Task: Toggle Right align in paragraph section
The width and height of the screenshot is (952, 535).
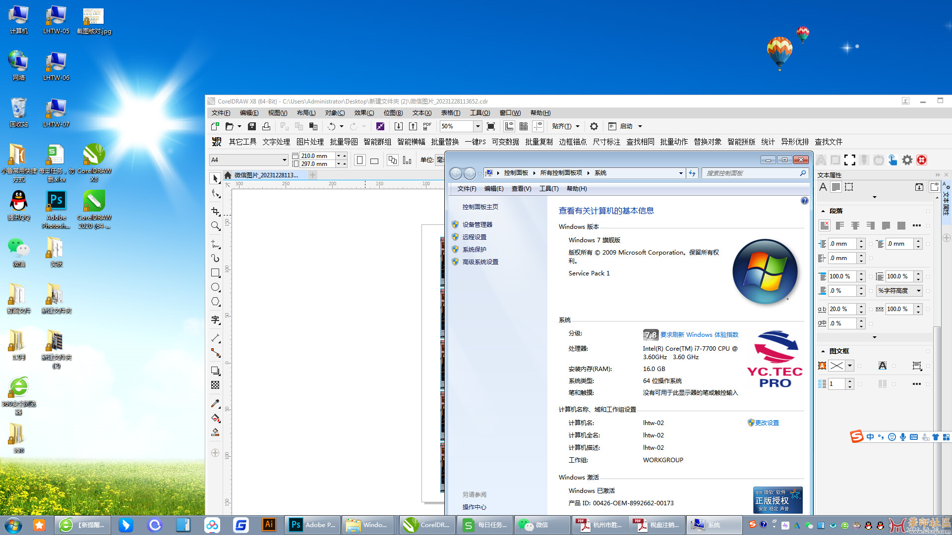Action: [871, 225]
